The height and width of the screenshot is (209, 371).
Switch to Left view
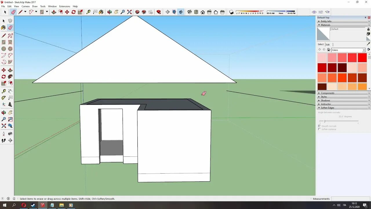click(222, 12)
